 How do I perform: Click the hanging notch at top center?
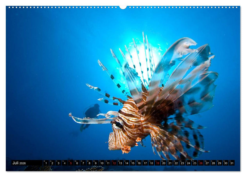click(x=123, y=7)
